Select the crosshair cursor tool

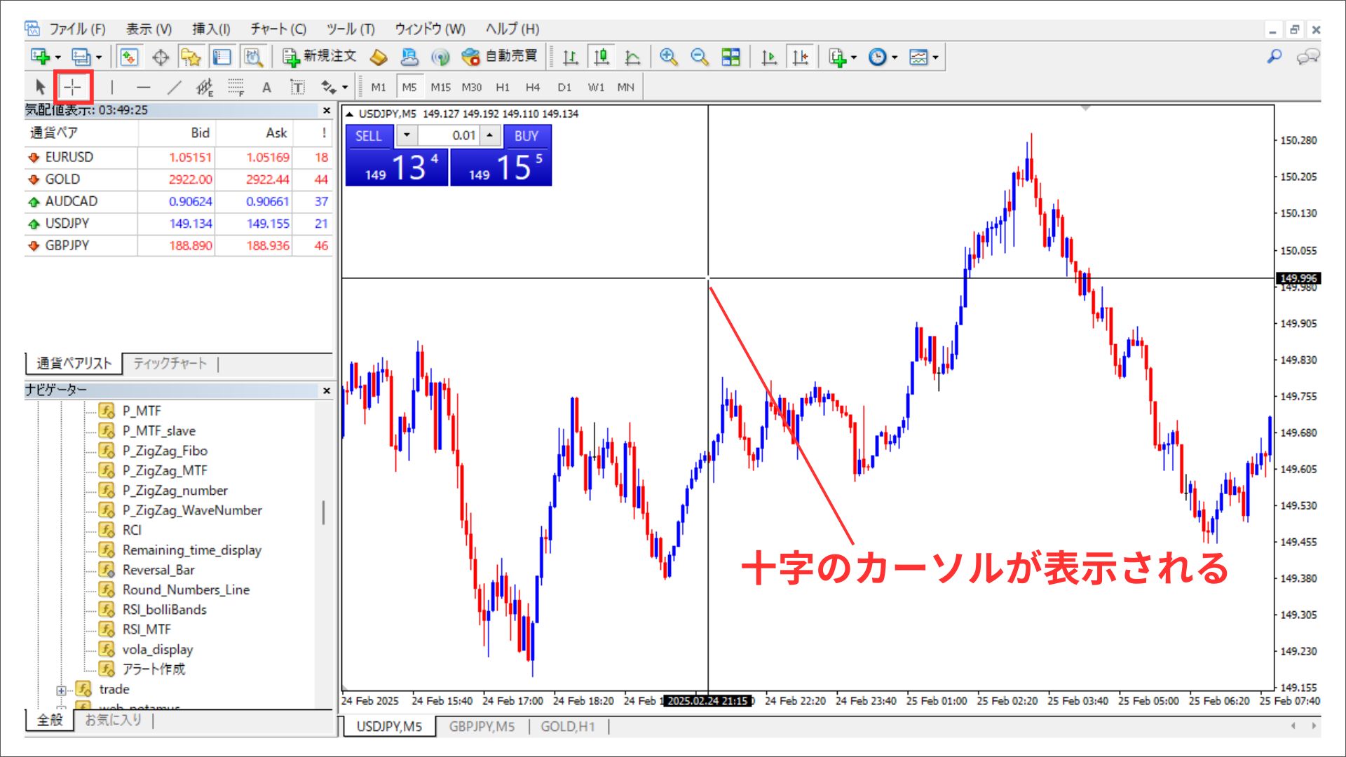[73, 88]
